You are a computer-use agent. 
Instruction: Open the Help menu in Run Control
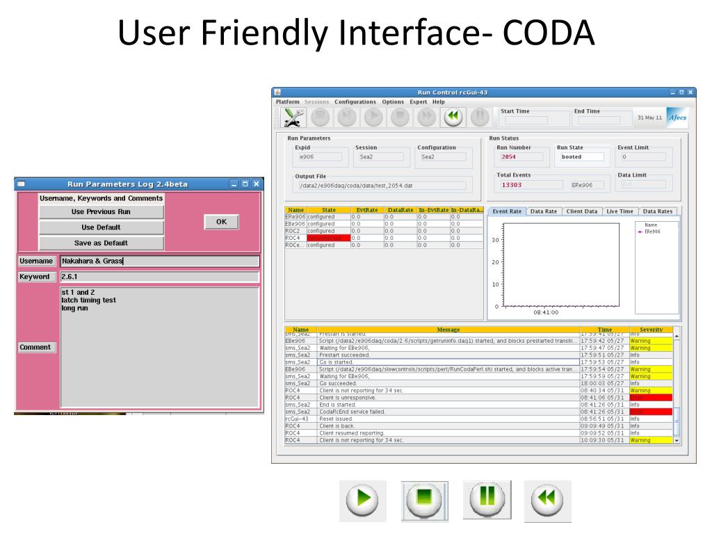point(438,102)
